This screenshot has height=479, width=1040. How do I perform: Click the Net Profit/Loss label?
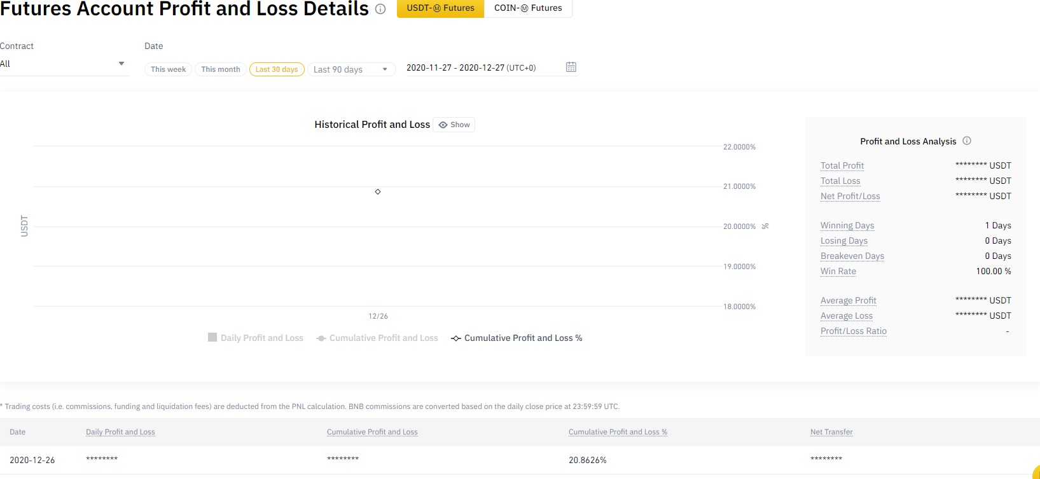850,196
